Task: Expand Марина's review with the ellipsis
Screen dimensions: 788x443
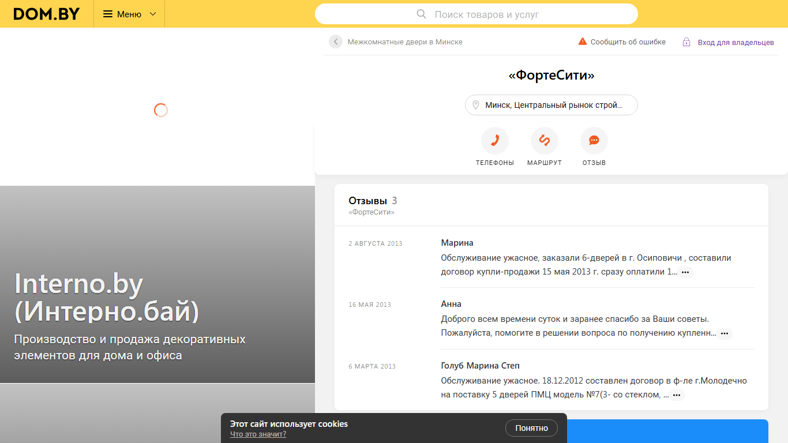Action: point(685,272)
